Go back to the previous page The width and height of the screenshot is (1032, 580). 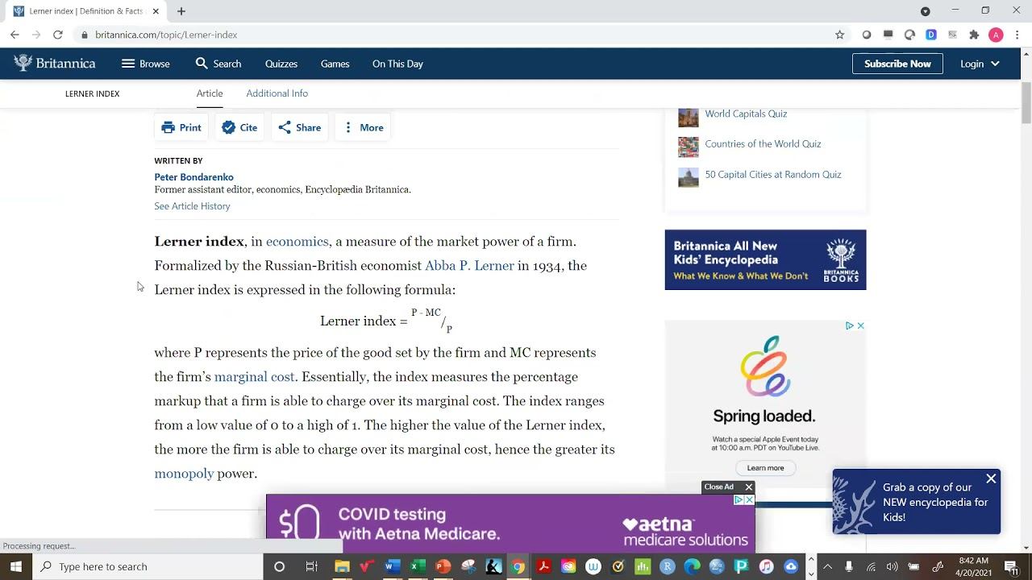pyautogui.click(x=15, y=35)
